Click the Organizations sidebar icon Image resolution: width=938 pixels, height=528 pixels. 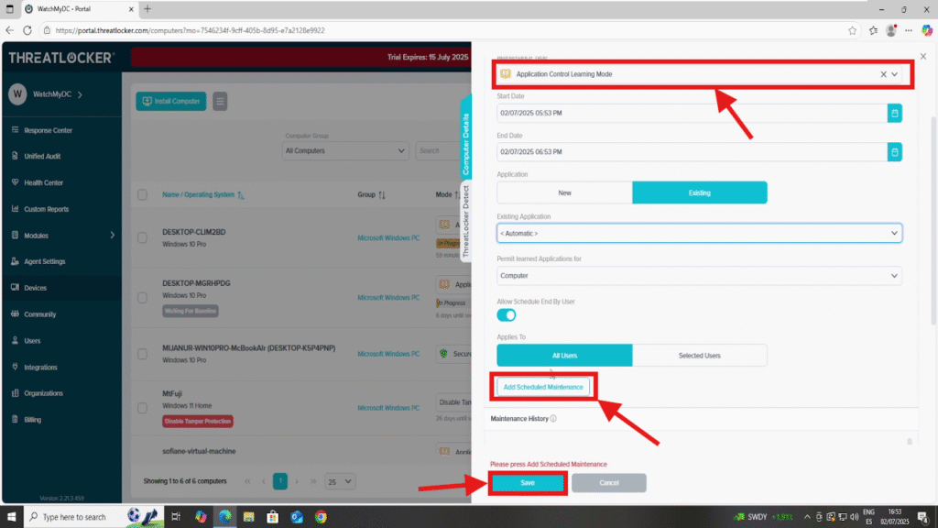tap(15, 392)
